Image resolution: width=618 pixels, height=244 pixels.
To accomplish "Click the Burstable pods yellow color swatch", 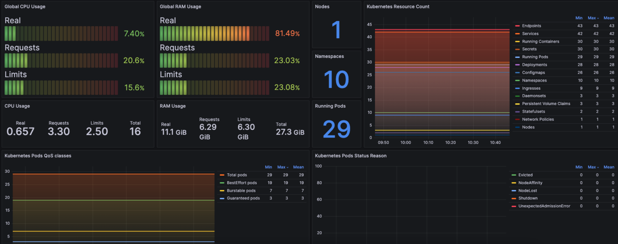I will coord(222,191).
